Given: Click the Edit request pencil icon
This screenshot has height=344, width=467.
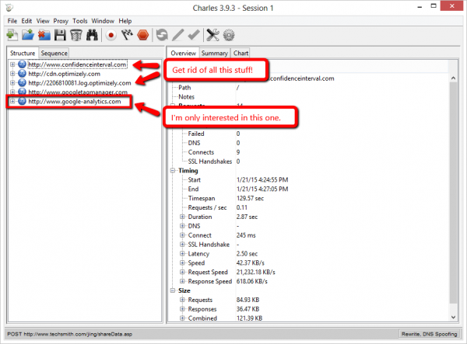Looking at the screenshot, I should (x=177, y=35).
